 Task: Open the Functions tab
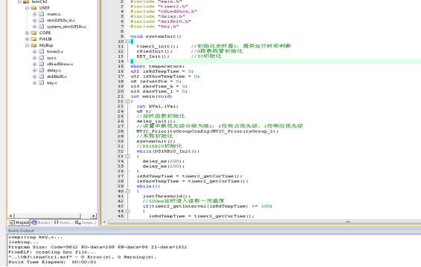coord(63,222)
